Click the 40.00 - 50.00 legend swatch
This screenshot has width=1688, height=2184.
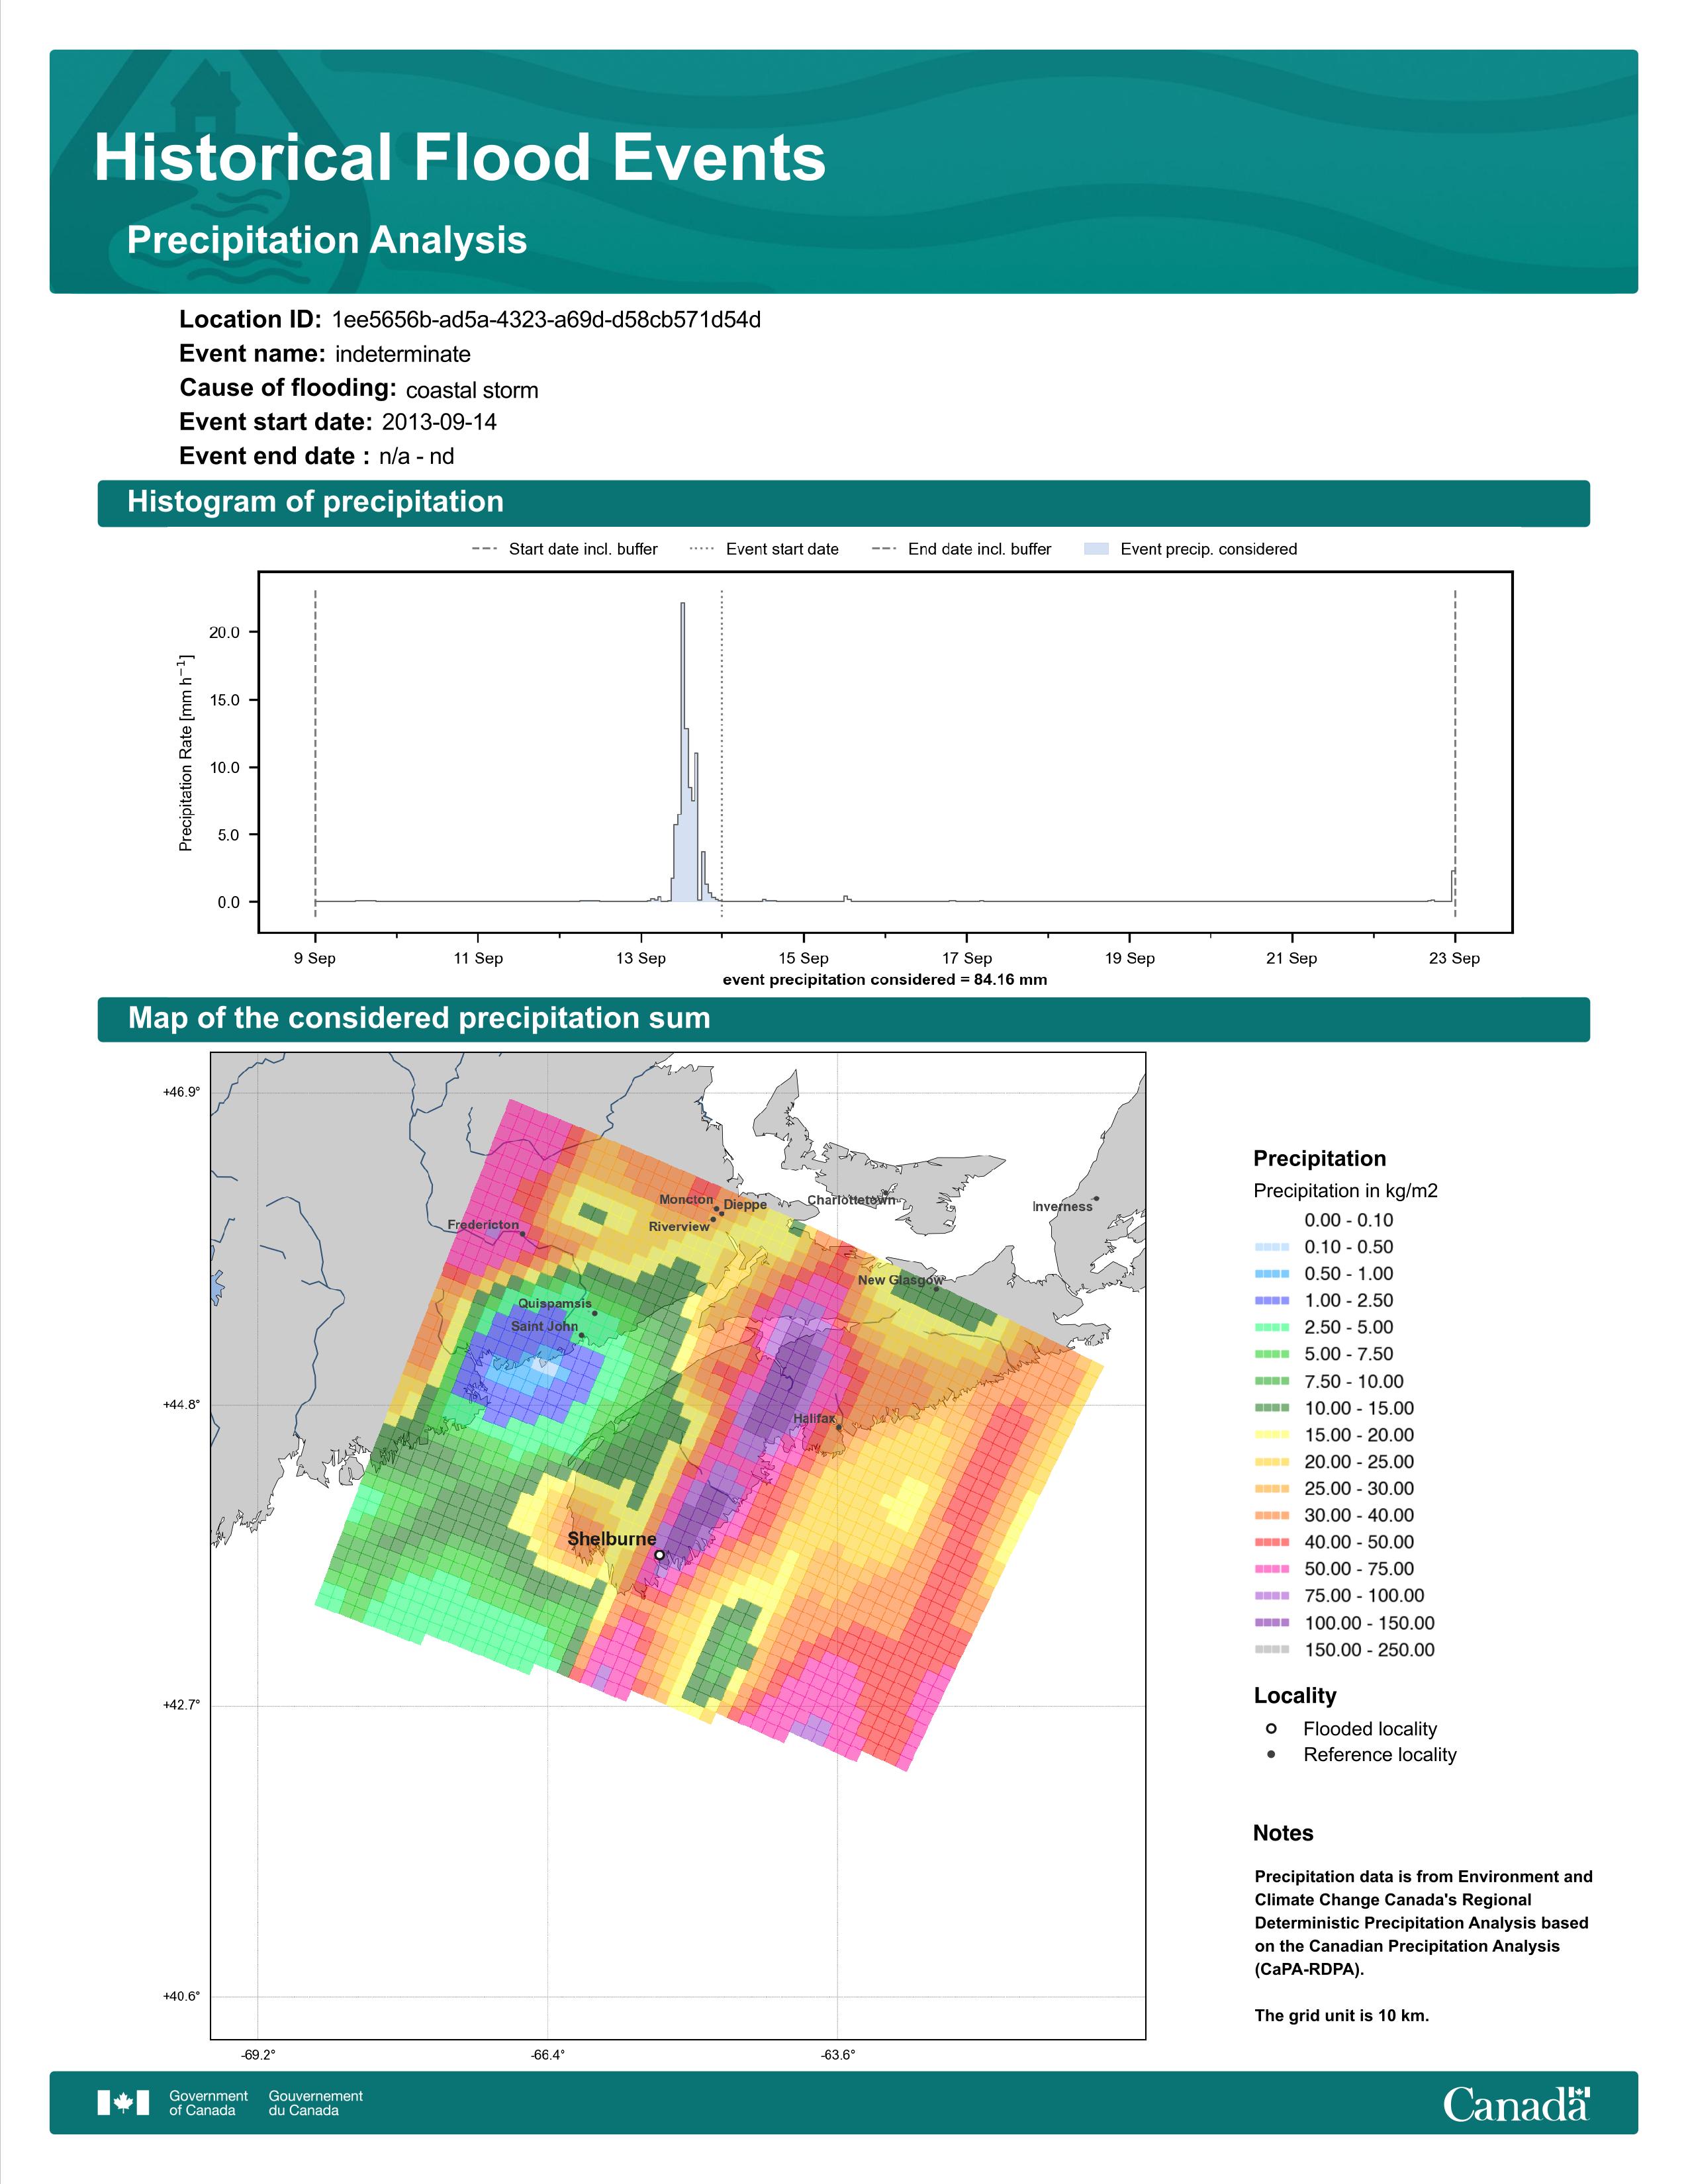pyautogui.click(x=1272, y=1542)
